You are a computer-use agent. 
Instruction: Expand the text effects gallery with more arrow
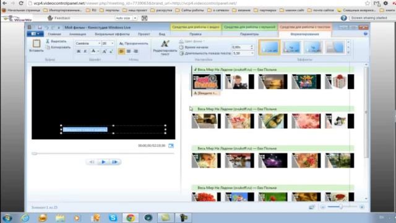pyautogui.click(x=348, y=53)
